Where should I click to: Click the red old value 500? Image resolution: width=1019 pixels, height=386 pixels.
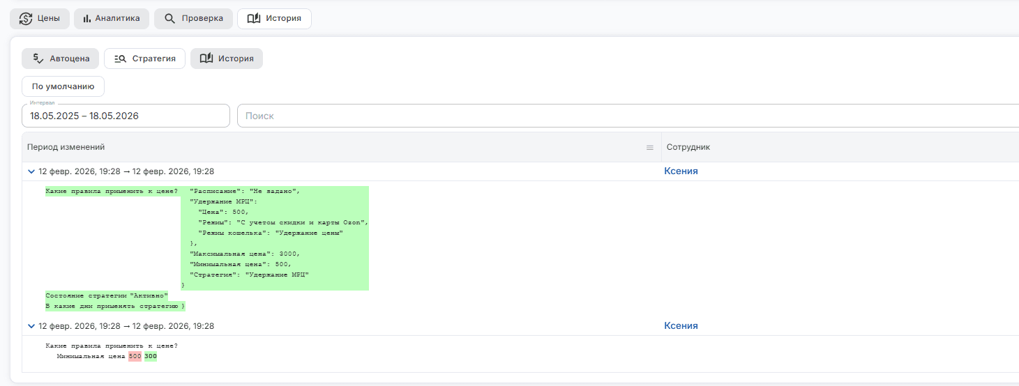pyautogui.click(x=135, y=357)
